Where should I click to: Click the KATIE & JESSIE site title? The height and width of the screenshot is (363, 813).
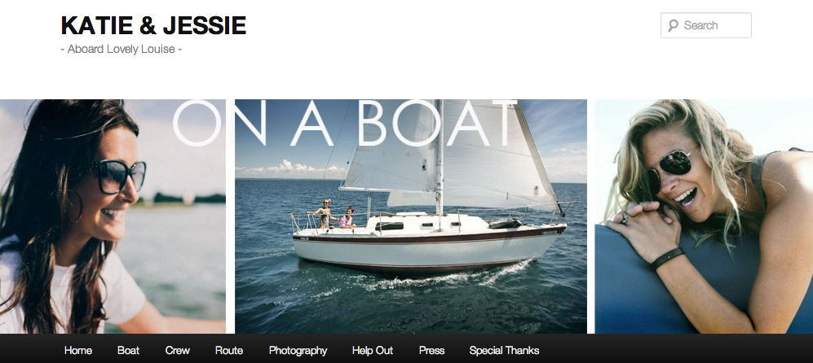point(153,25)
